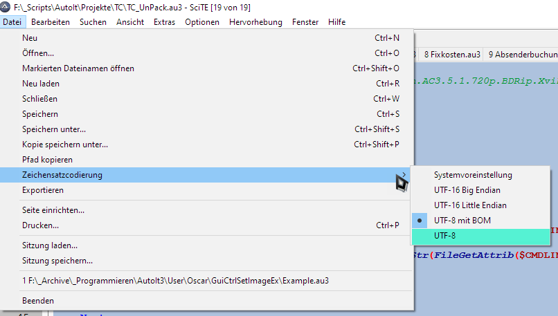Open recent file Example.au3
Image resolution: width=558 pixels, height=316 pixels.
(x=175, y=281)
